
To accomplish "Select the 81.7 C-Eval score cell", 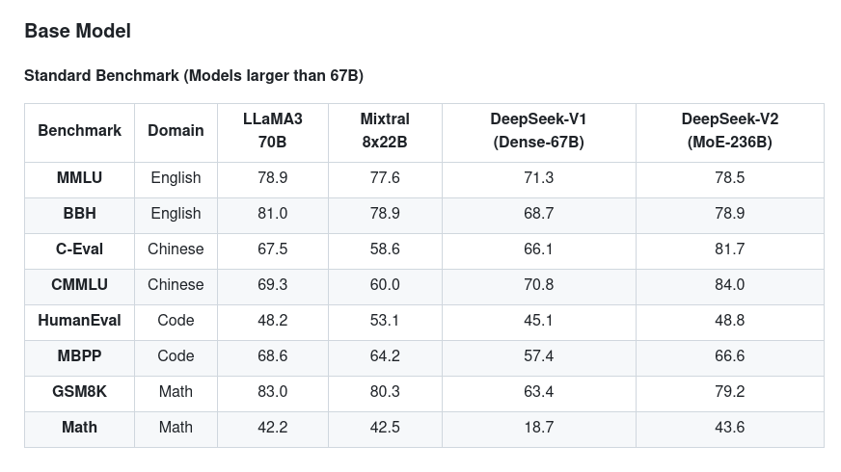I will (x=729, y=249).
